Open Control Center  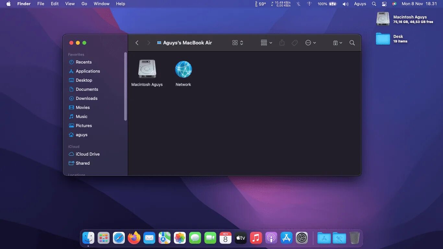point(384,4)
